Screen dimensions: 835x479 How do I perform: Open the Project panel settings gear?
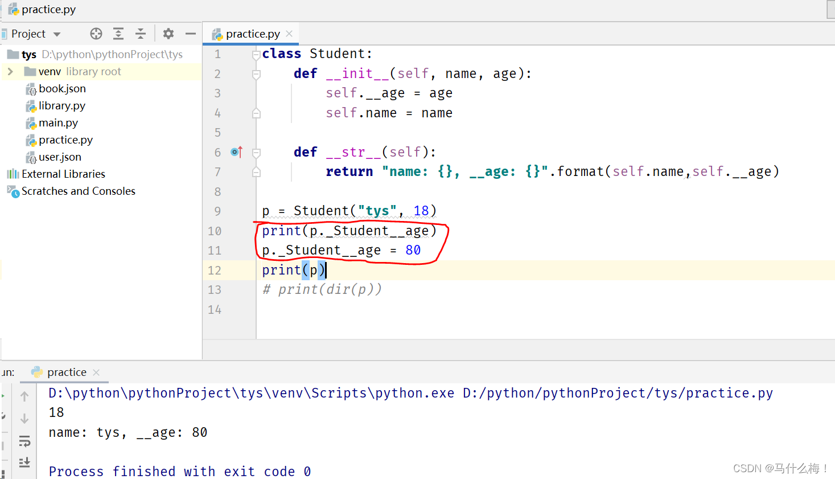[168, 34]
